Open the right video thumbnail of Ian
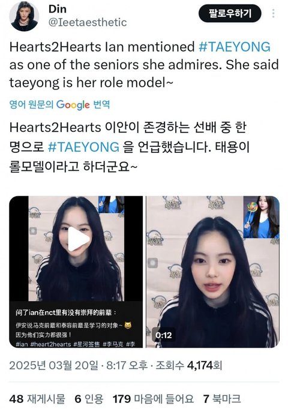This screenshot has height=409, width=288. pos(212,272)
